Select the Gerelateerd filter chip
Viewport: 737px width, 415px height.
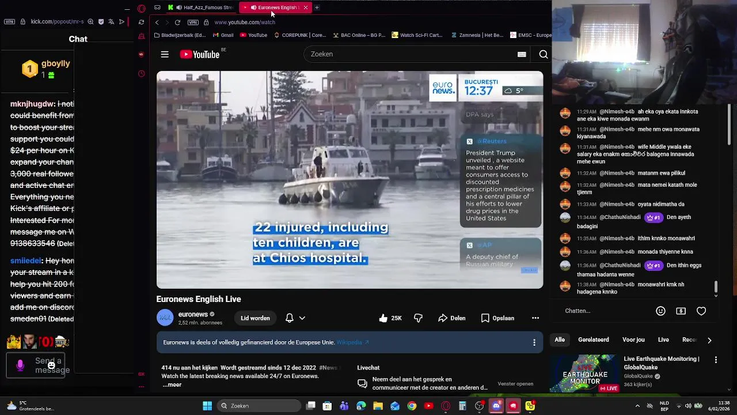[593, 340]
